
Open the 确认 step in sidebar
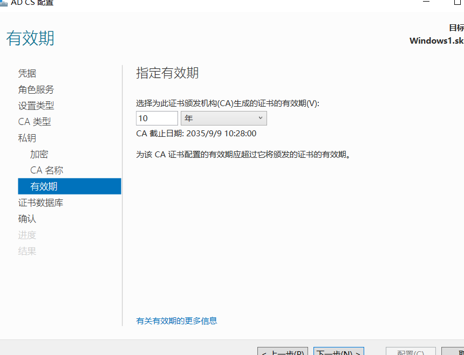(x=28, y=219)
